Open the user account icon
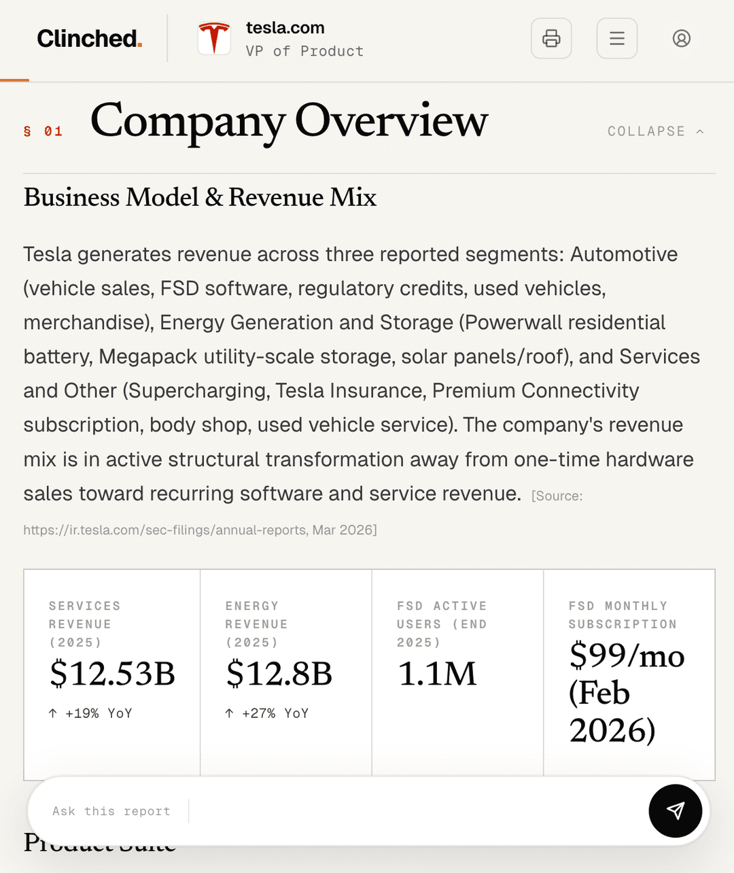 coord(682,38)
